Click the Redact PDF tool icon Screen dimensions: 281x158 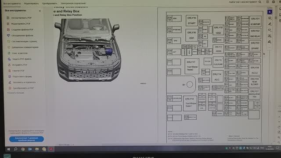click(9, 65)
